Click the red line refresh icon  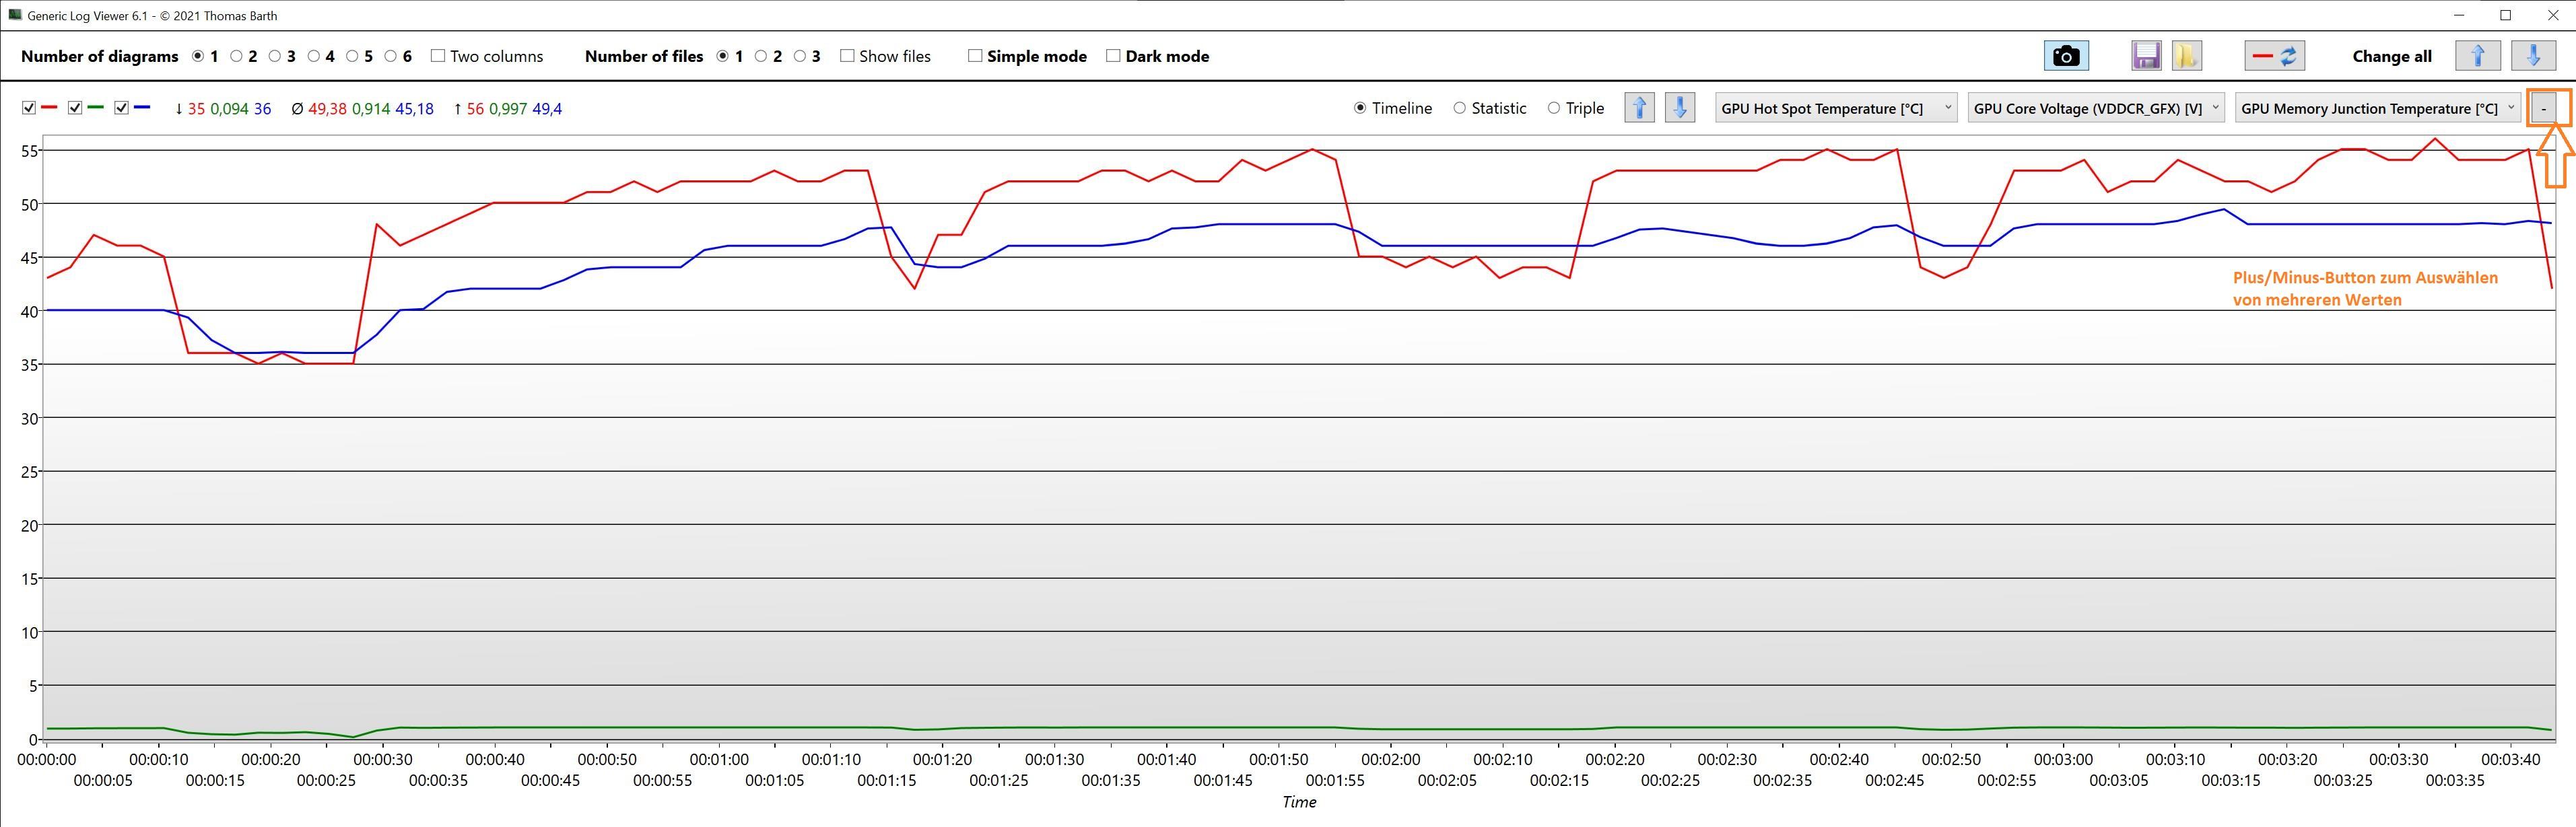[2275, 56]
